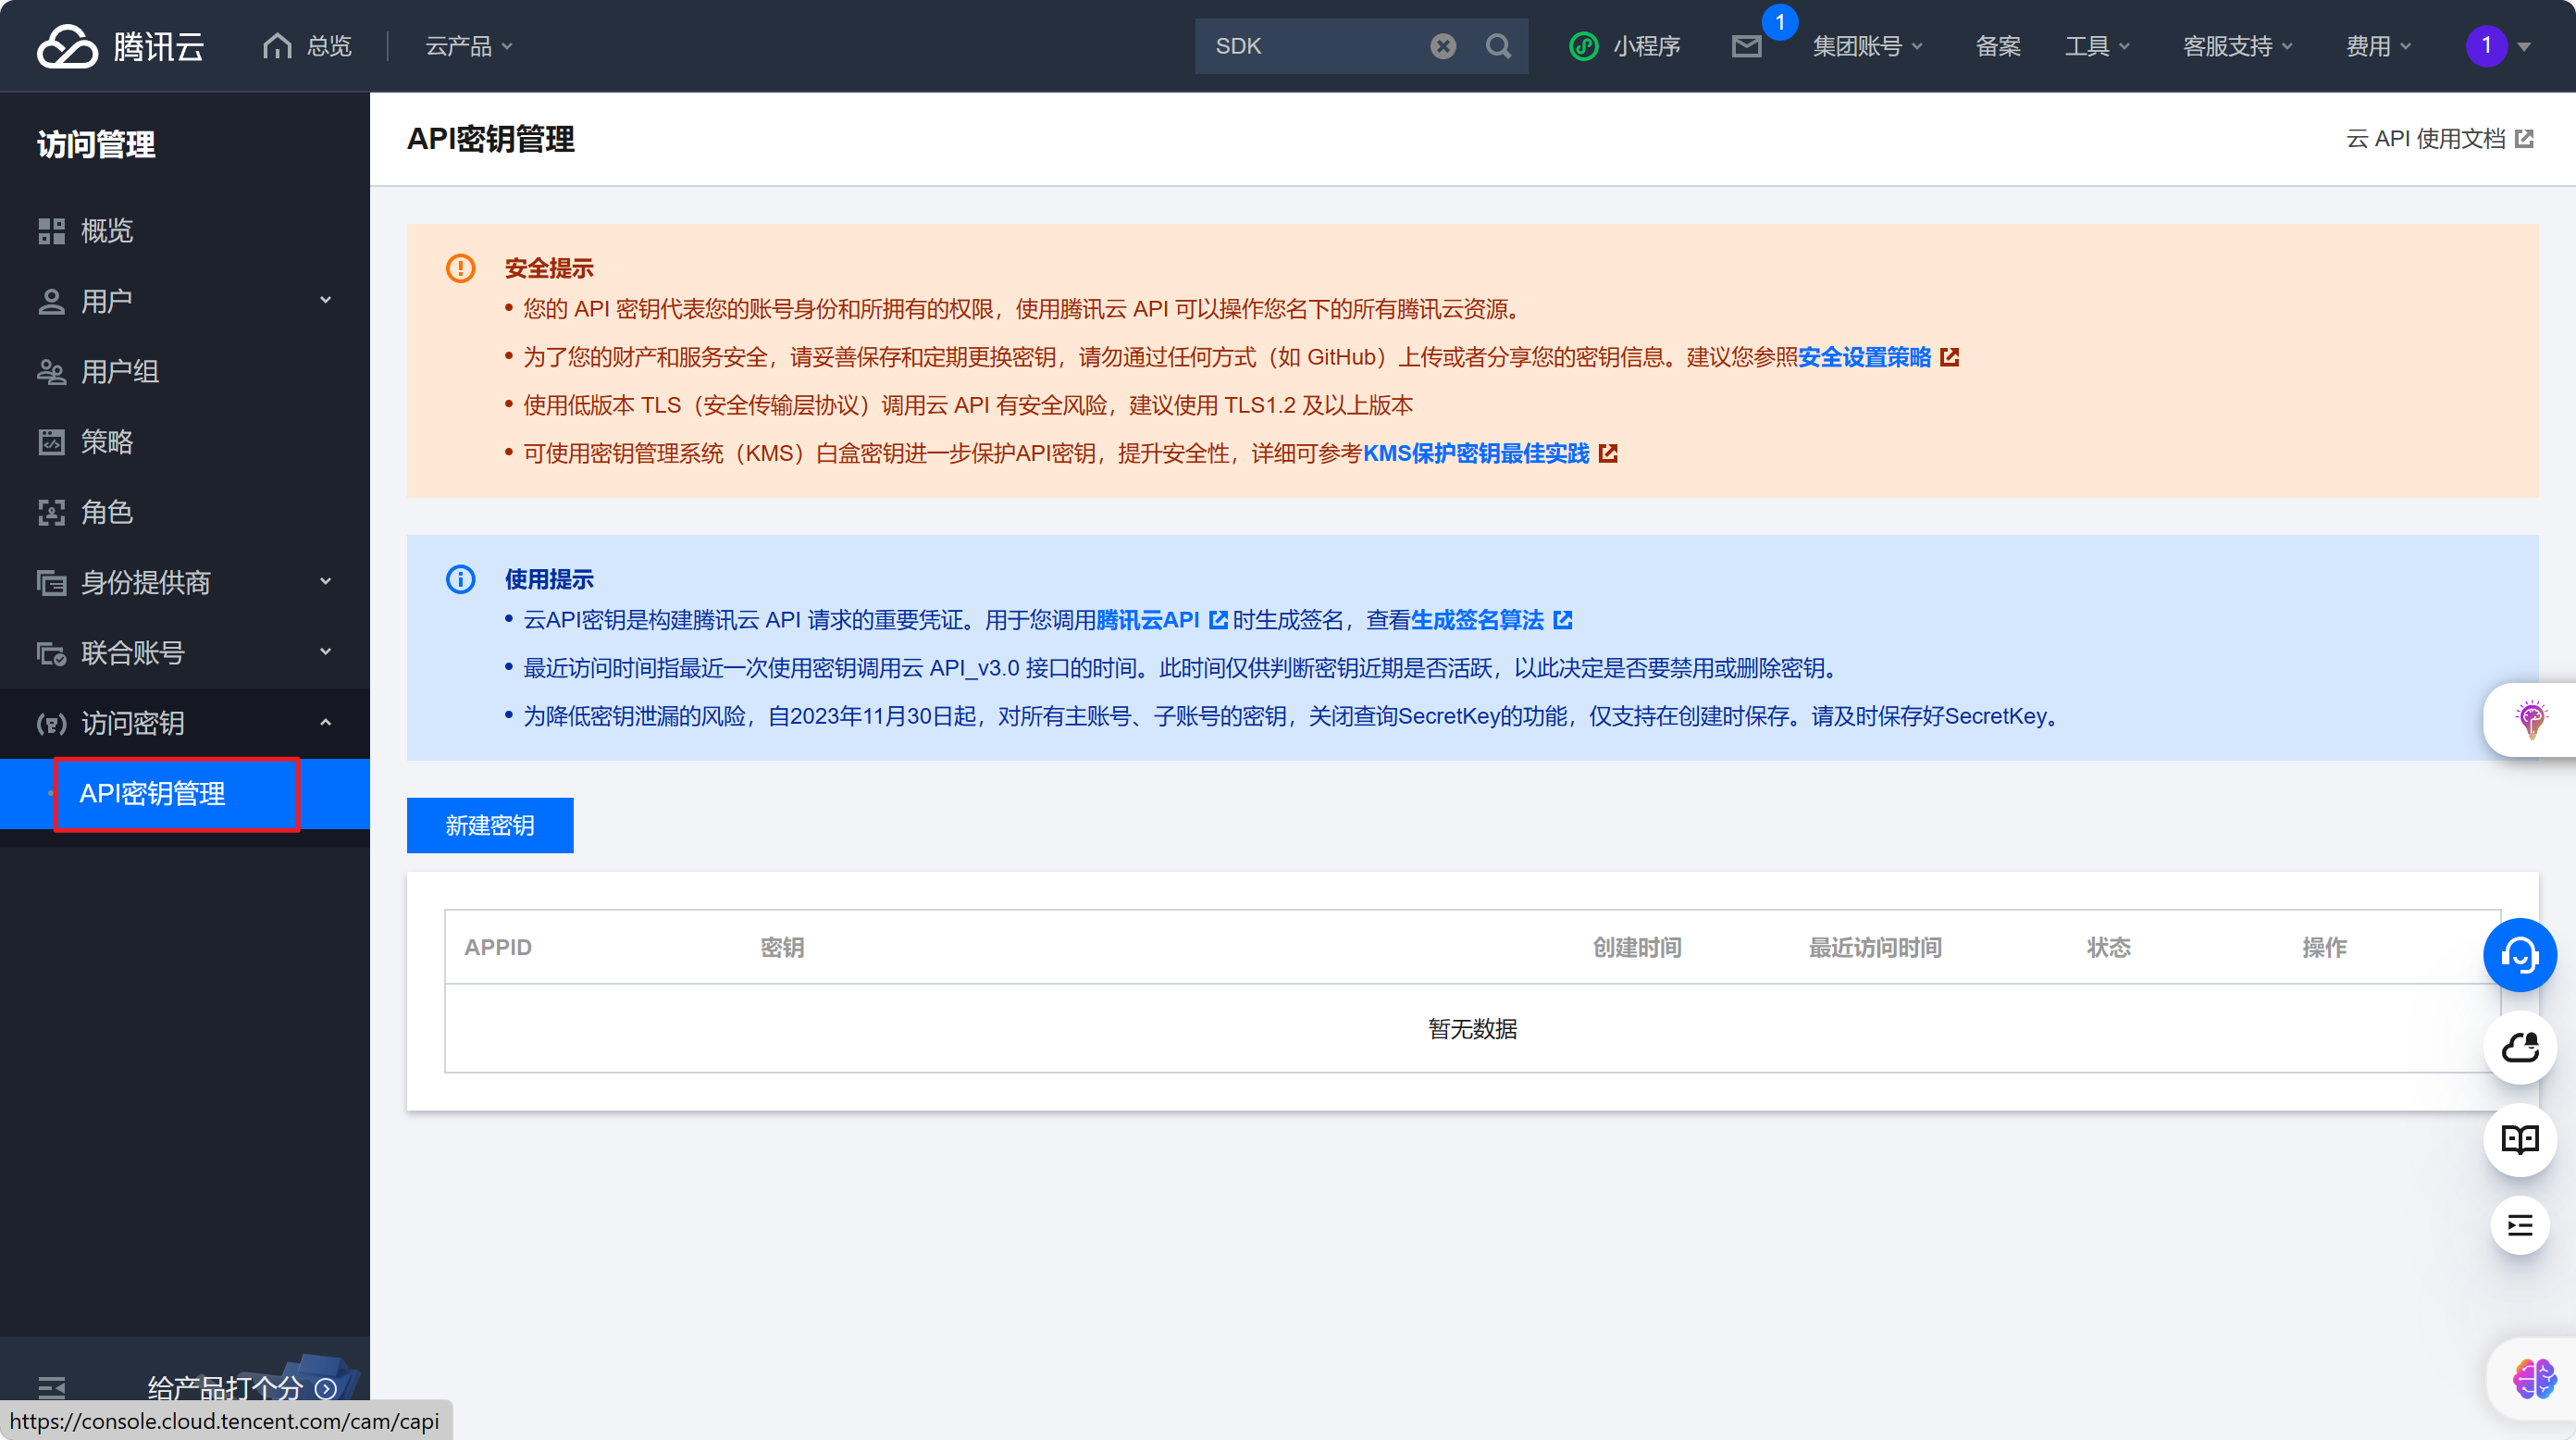Open the 云产品 dropdown
Screen dimensions: 2576x1440
click(x=468, y=46)
